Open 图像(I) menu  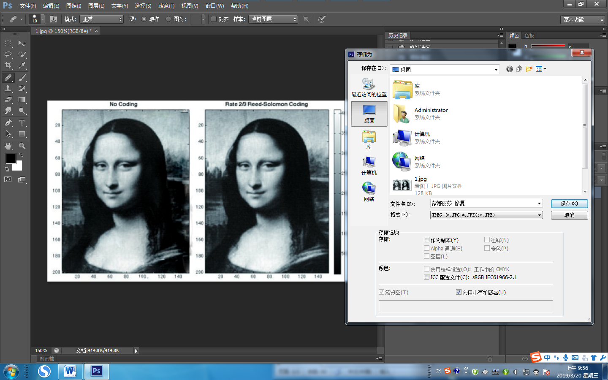tap(74, 6)
